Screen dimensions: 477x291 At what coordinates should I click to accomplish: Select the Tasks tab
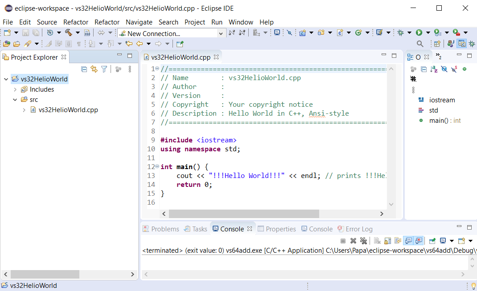pos(196,229)
